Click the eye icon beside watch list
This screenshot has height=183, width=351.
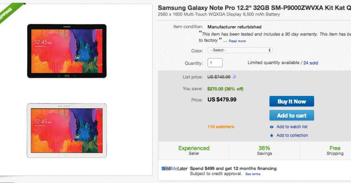point(272,127)
